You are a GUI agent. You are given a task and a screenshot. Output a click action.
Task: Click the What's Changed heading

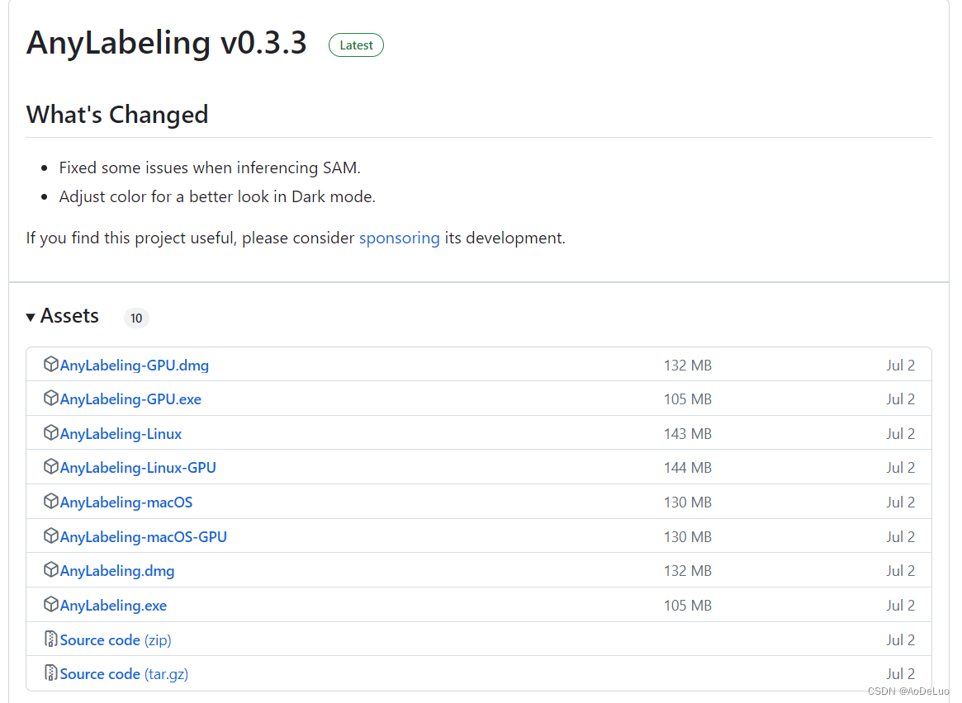point(117,115)
